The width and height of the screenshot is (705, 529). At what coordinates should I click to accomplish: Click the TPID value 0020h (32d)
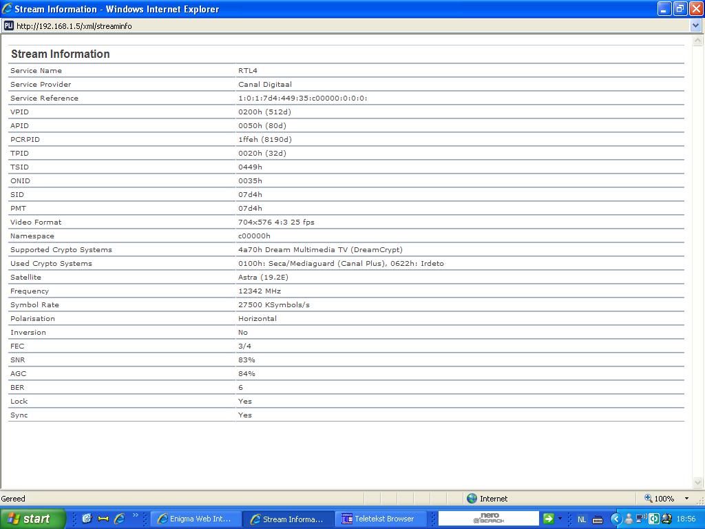point(262,154)
